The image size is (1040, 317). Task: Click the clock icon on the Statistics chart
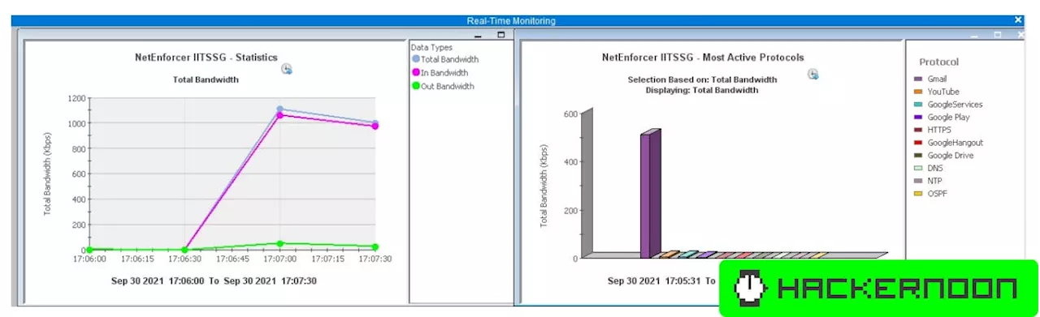pyautogui.click(x=286, y=70)
